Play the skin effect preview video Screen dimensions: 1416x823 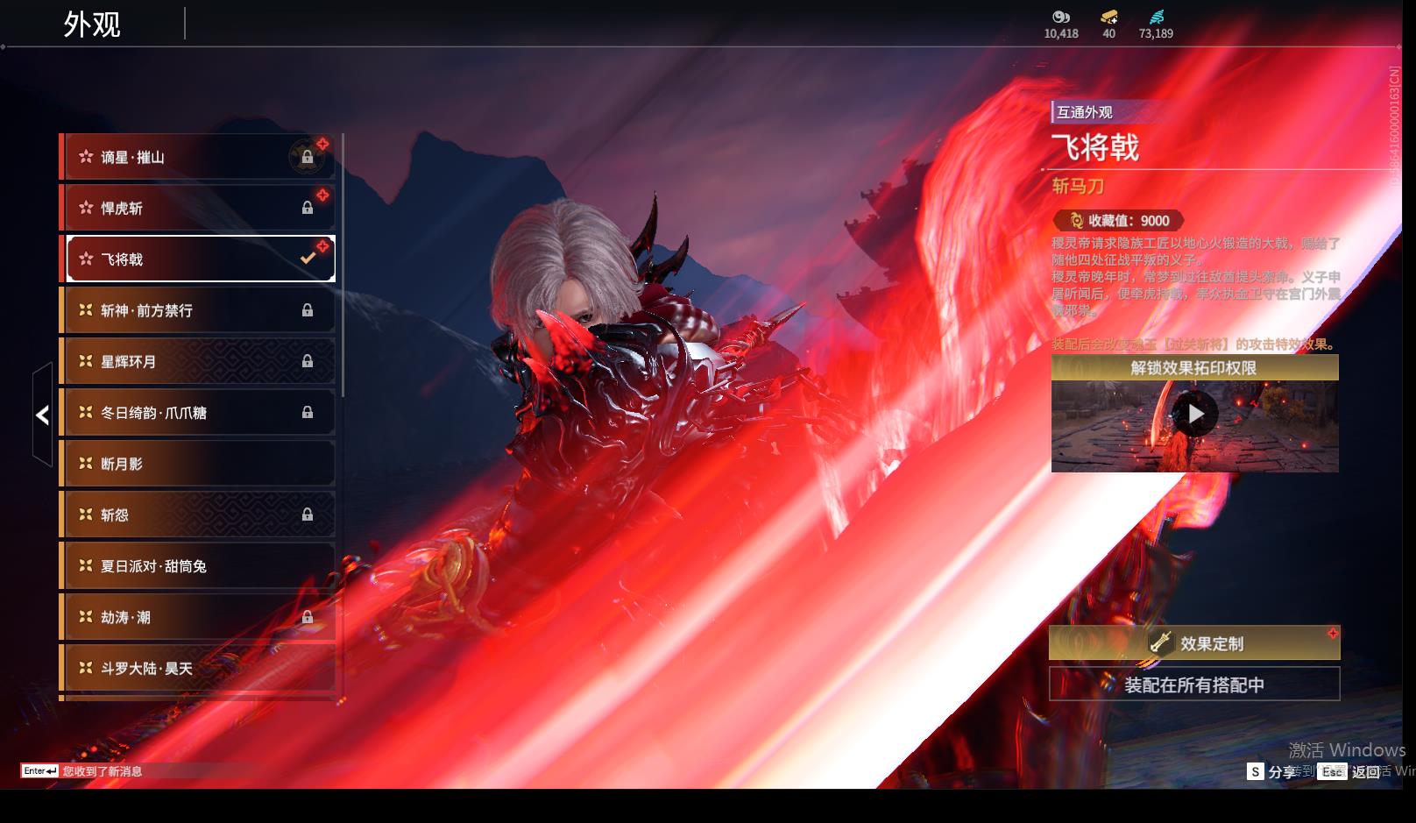pyautogui.click(x=1194, y=414)
